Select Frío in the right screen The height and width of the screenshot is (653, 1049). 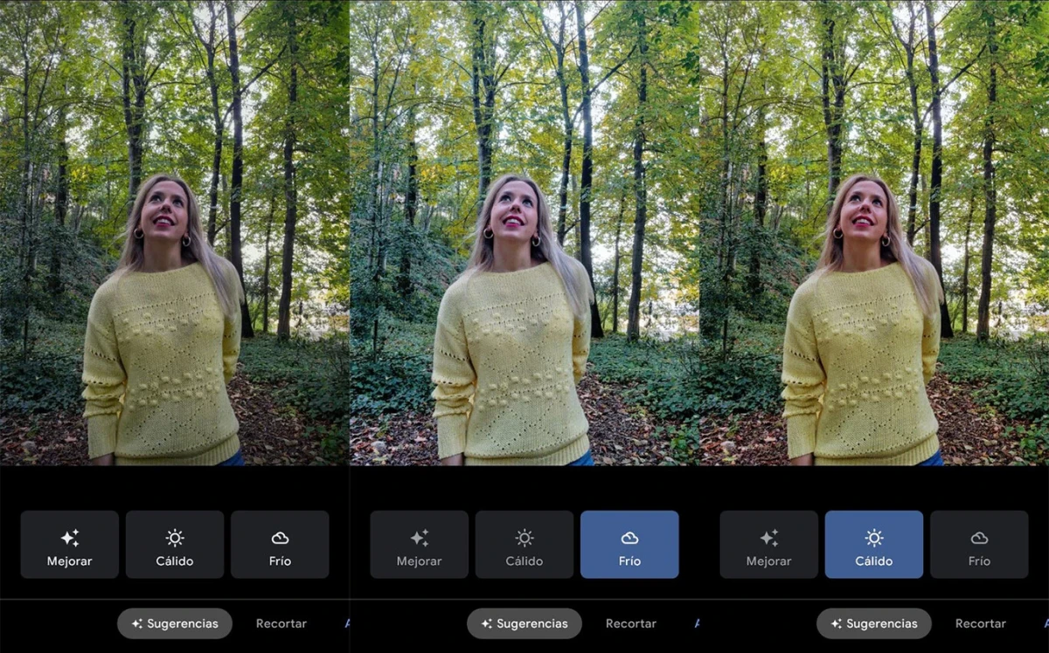click(x=979, y=545)
